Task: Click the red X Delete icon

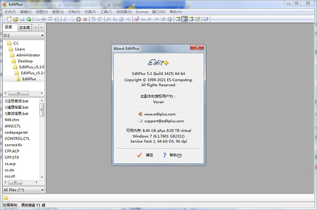Action: pos(85,19)
